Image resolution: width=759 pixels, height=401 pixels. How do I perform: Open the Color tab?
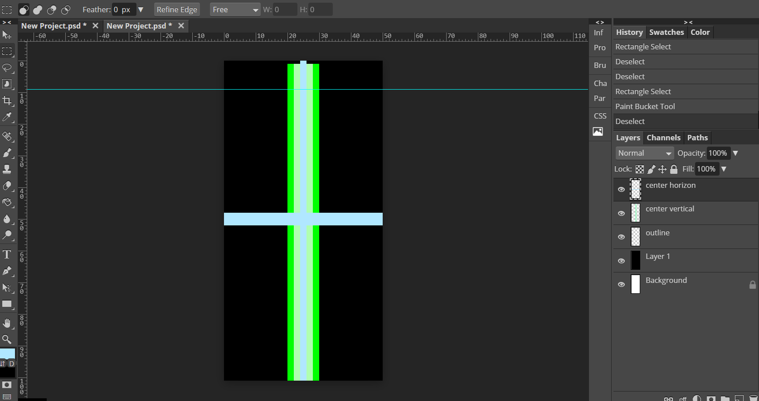[700, 32]
